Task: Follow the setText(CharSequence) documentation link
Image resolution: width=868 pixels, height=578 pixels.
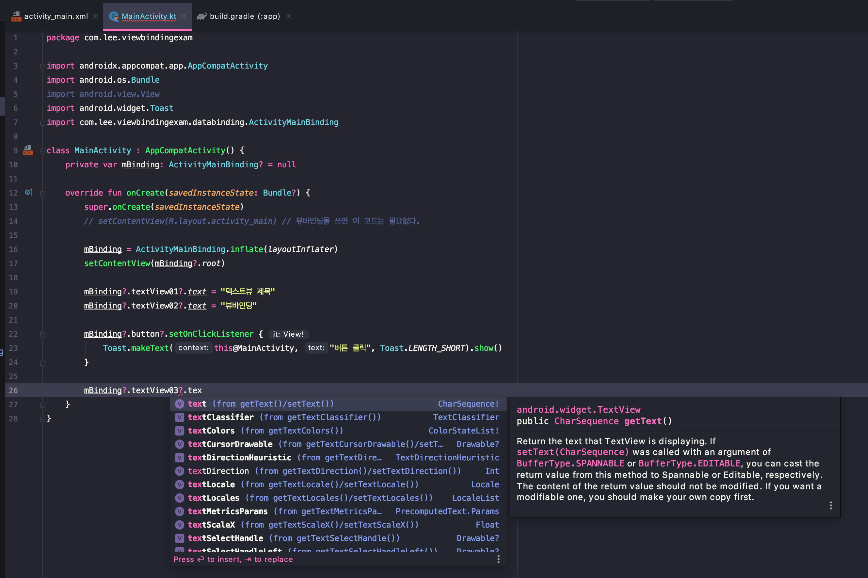Action: (x=572, y=452)
